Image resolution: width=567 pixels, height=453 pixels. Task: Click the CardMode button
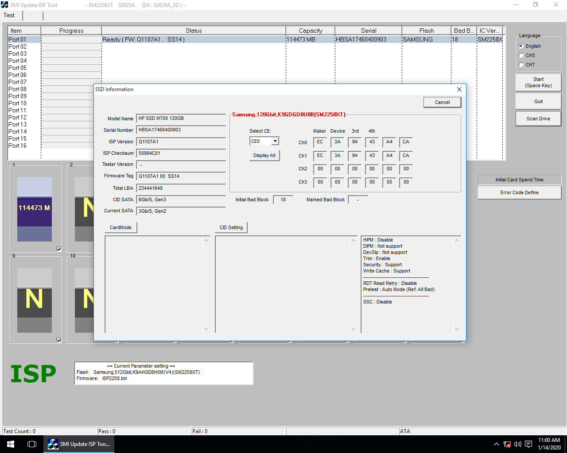121,227
